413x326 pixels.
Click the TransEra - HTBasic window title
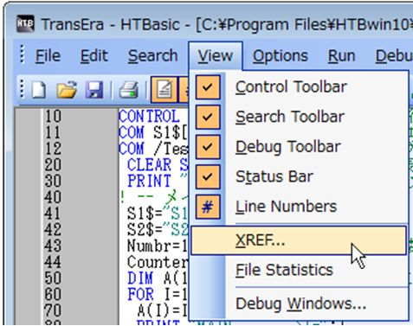[116, 24]
